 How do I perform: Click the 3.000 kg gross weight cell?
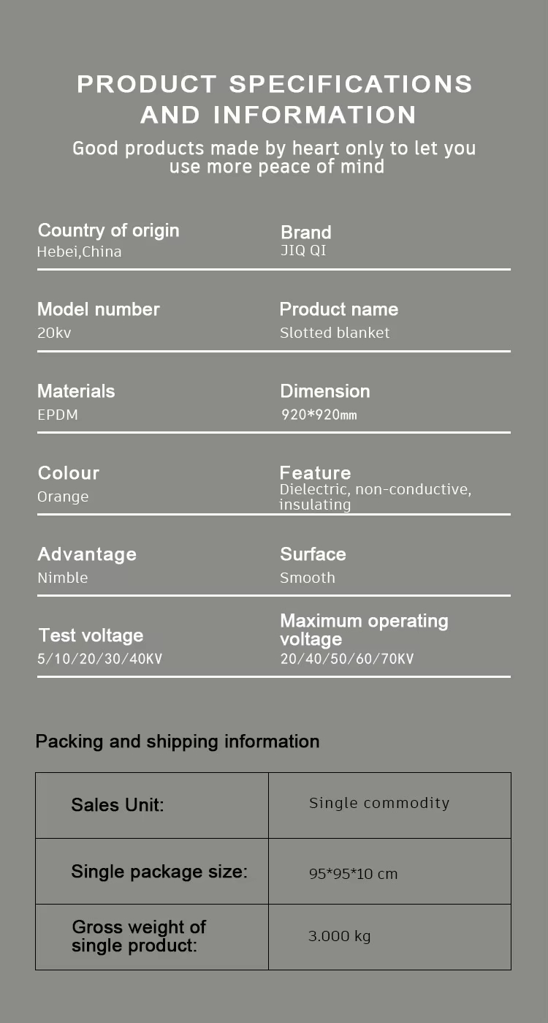point(339,936)
